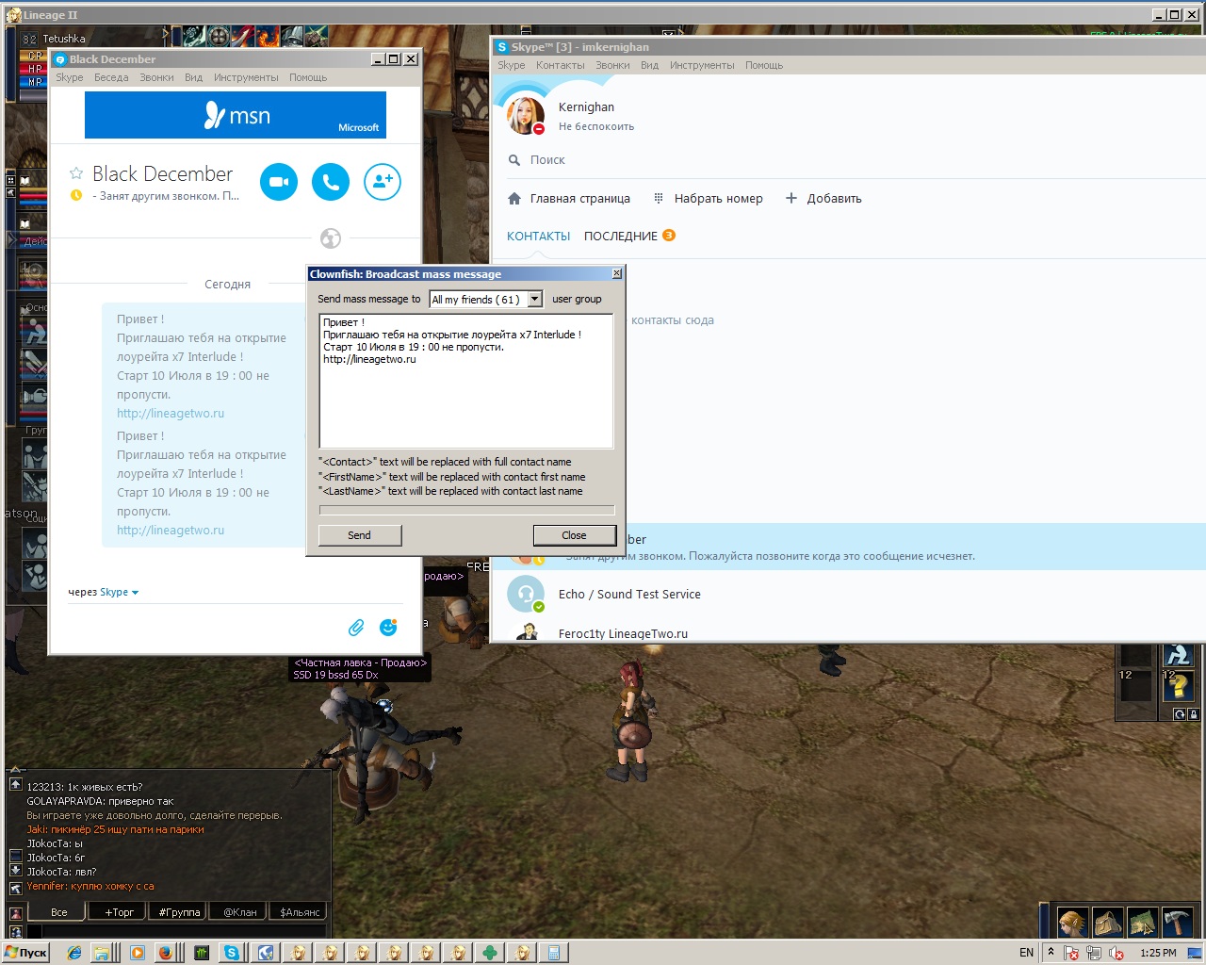
Task: Click the msn Microsoft banner ad
Action: pyautogui.click(x=236, y=115)
